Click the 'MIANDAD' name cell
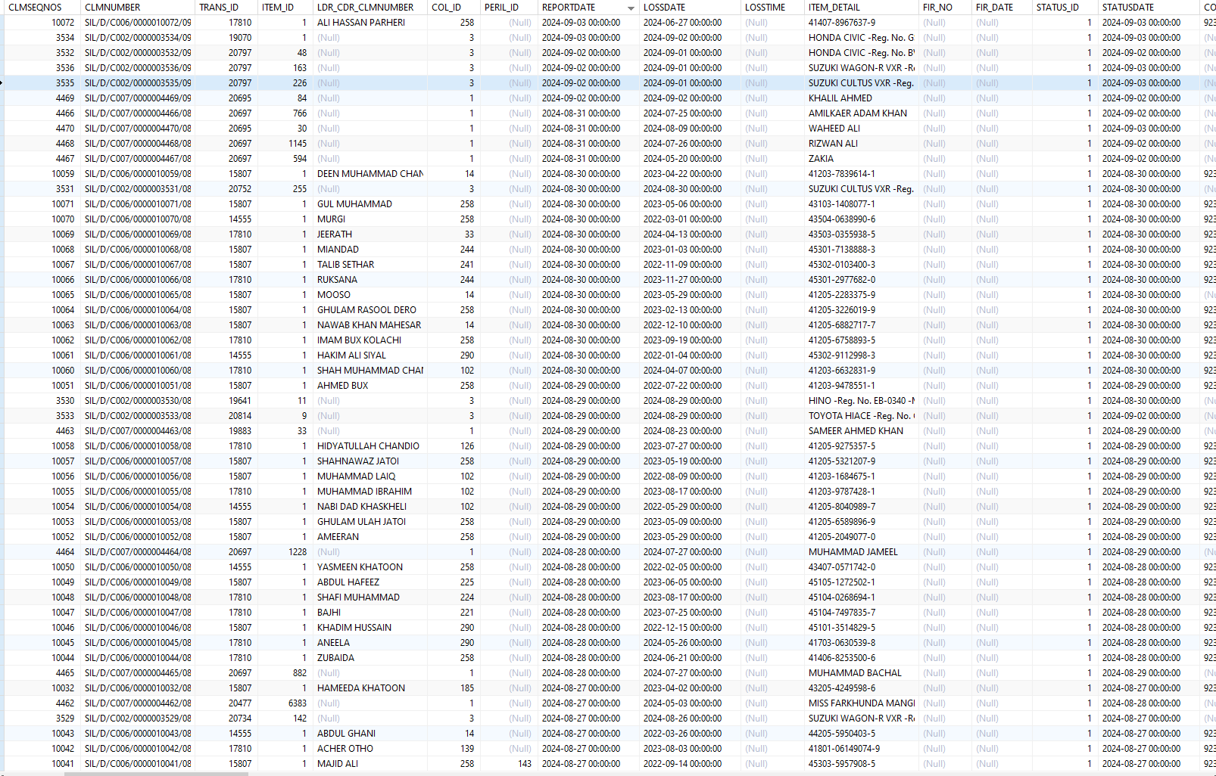 pyautogui.click(x=370, y=250)
